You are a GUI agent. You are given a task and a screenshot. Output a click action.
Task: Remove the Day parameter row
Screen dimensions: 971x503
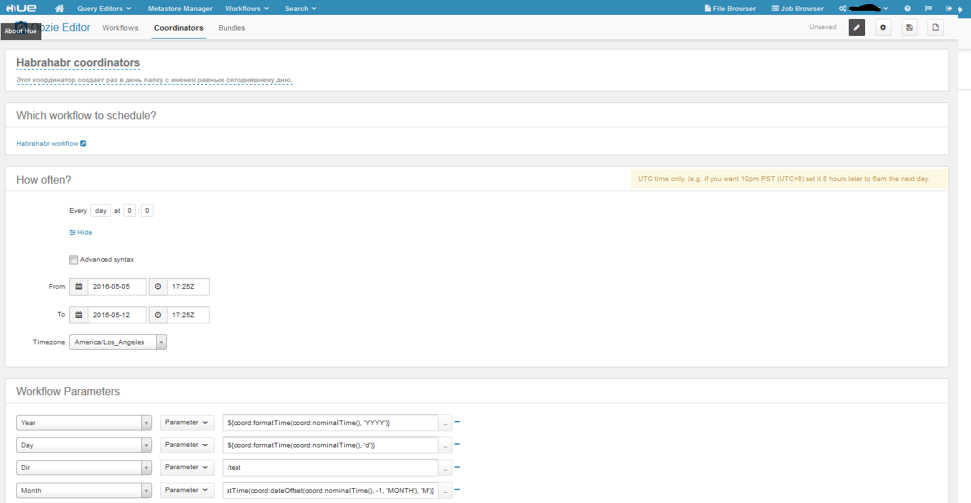click(457, 444)
